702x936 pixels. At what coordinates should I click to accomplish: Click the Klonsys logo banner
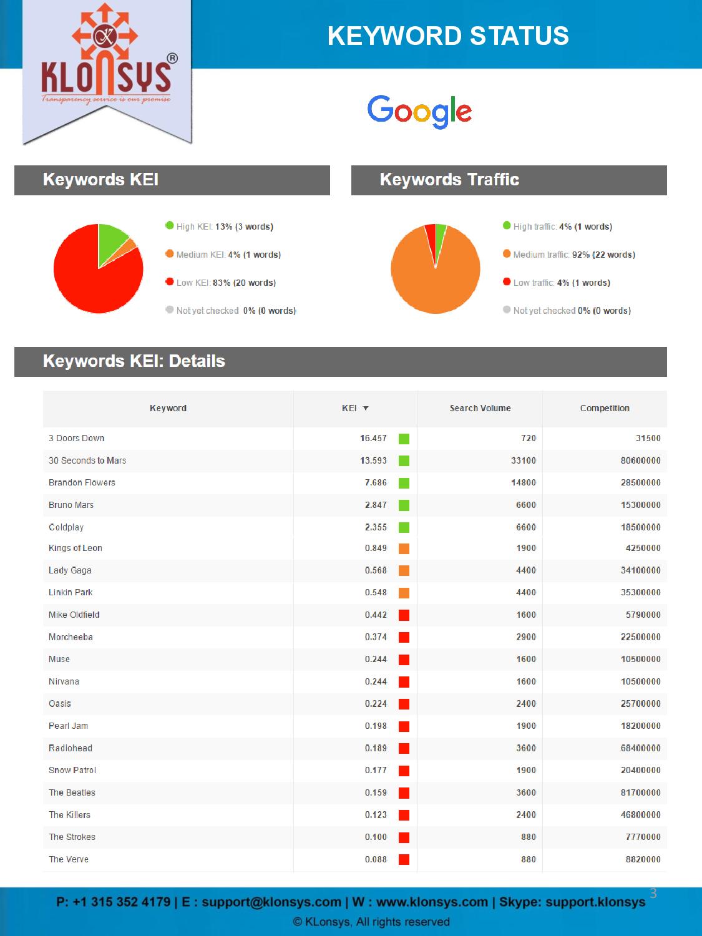tap(107, 72)
